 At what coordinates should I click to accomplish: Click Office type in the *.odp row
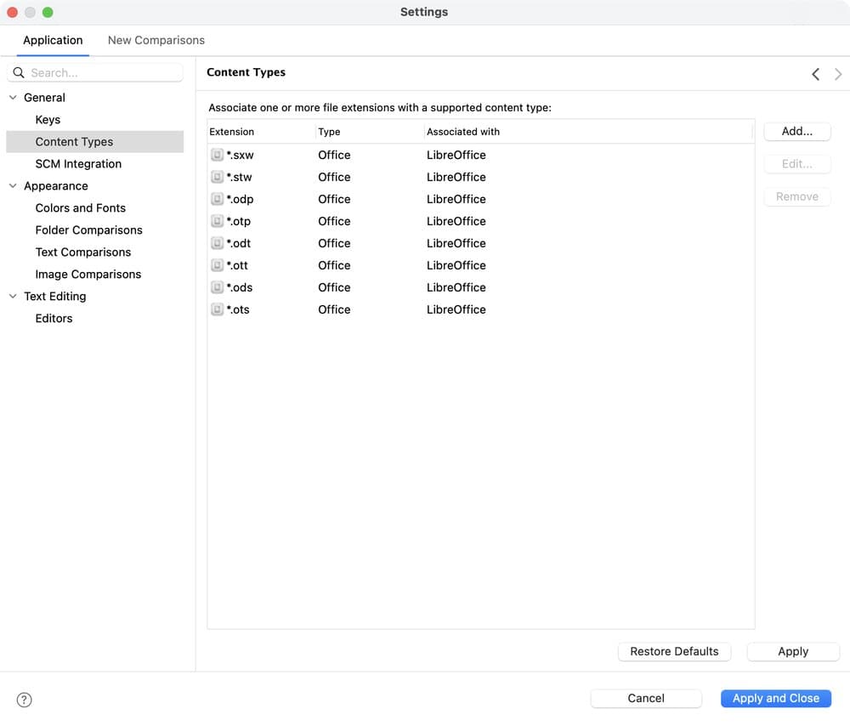[334, 199]
